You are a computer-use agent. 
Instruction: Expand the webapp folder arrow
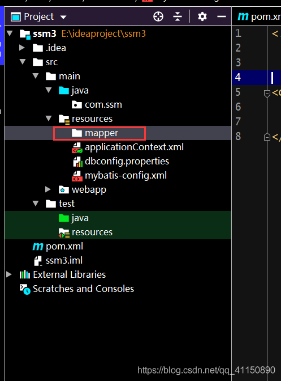click(48, 189)
